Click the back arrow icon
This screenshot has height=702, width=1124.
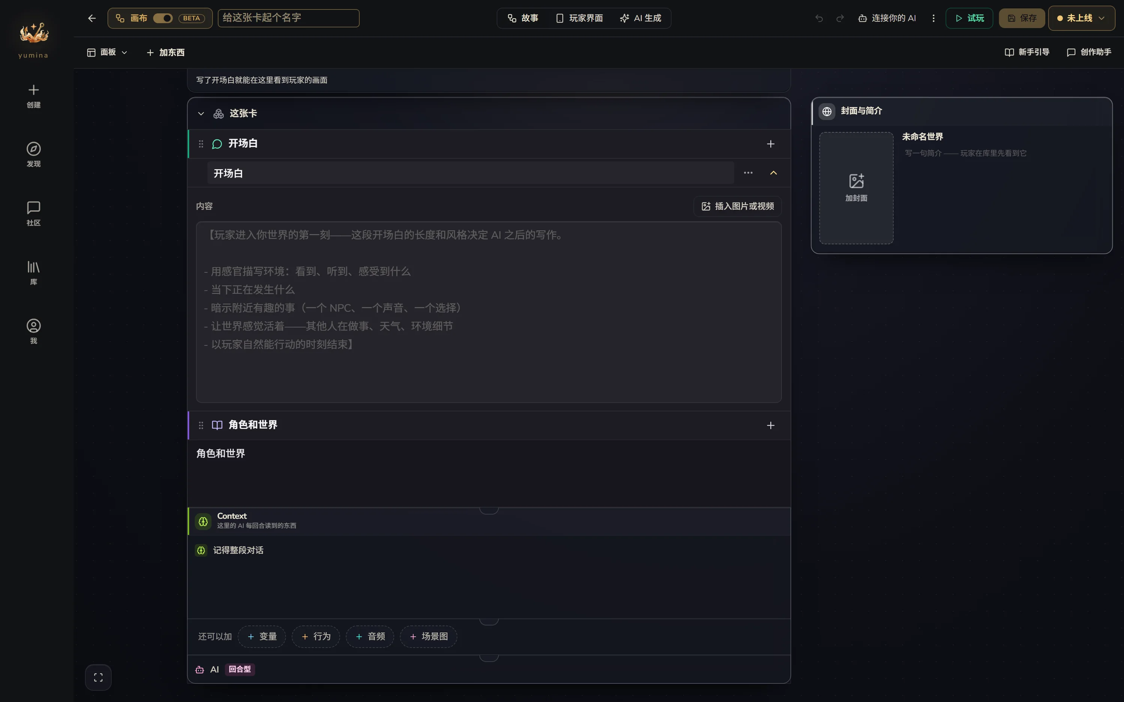[91, 18]
